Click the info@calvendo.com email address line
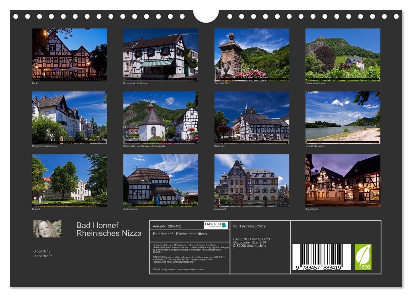412x297 pixels. [x=178, y=269]
